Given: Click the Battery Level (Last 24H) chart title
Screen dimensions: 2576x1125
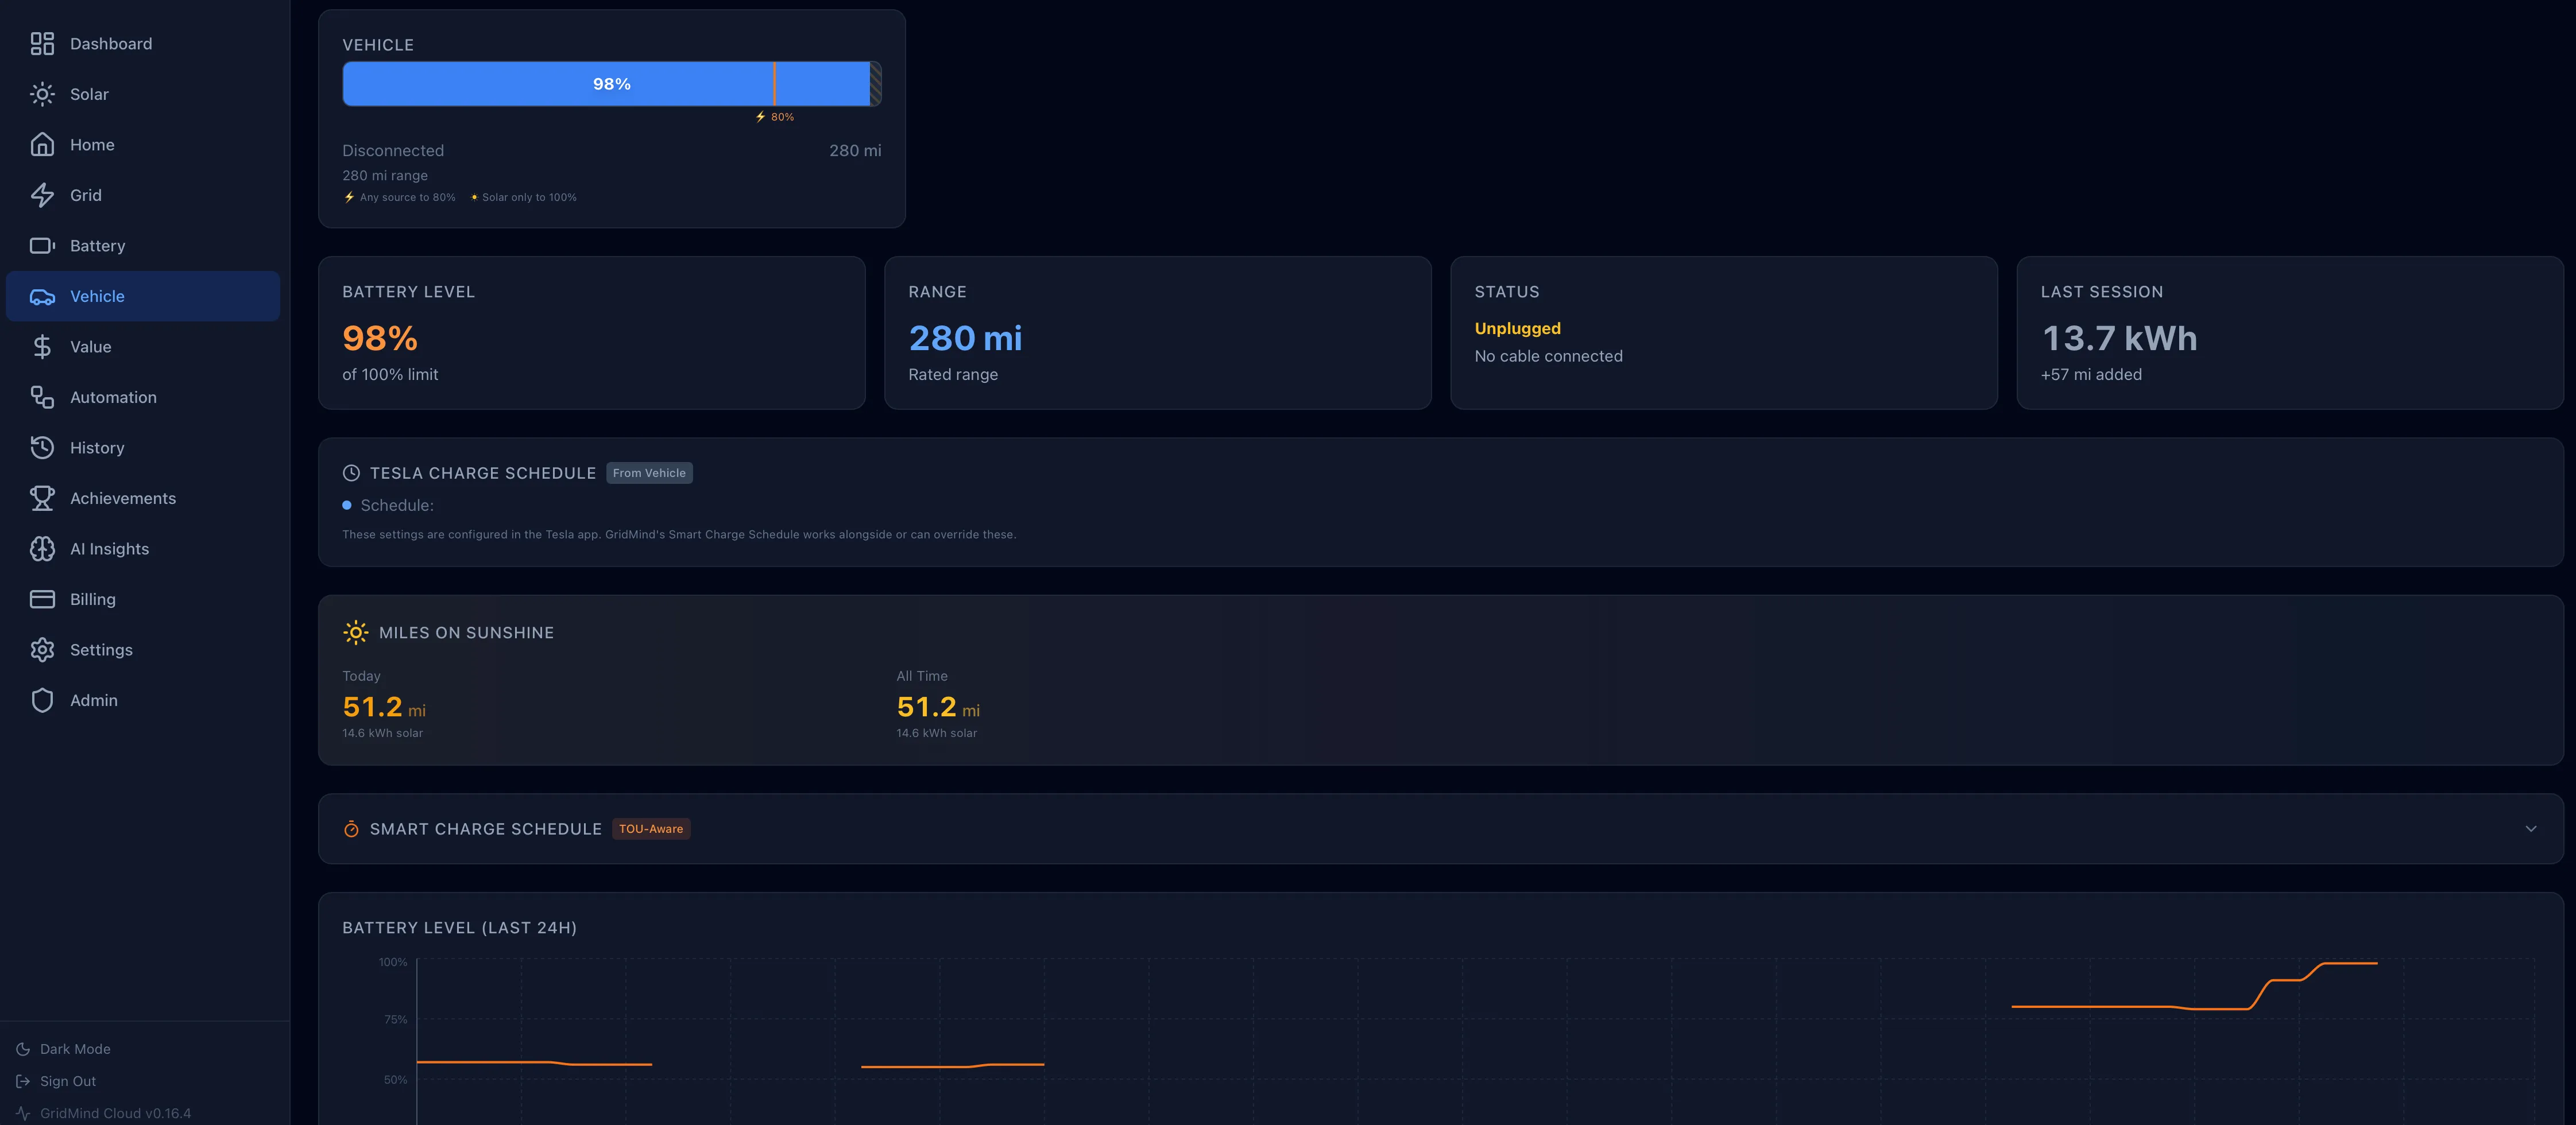Looking at the screenshot, I should click(x=459, y=928).
